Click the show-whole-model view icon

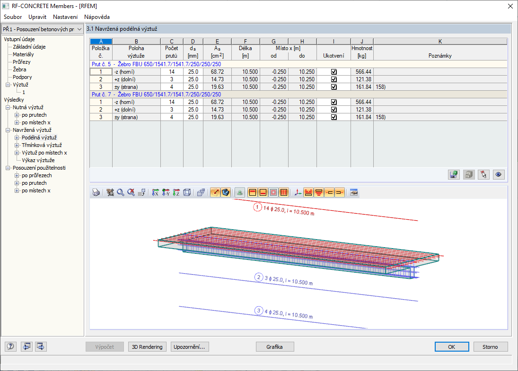[x=110, y=192]
